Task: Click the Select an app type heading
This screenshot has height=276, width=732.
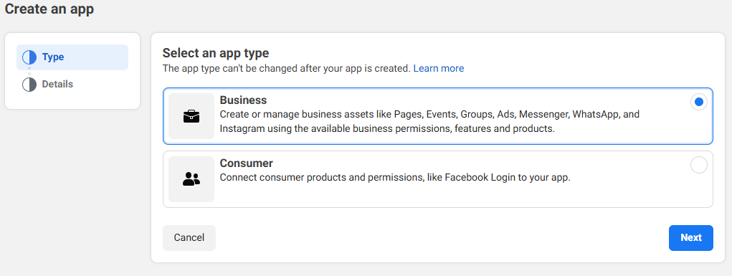Action: (x=216, y=53)
